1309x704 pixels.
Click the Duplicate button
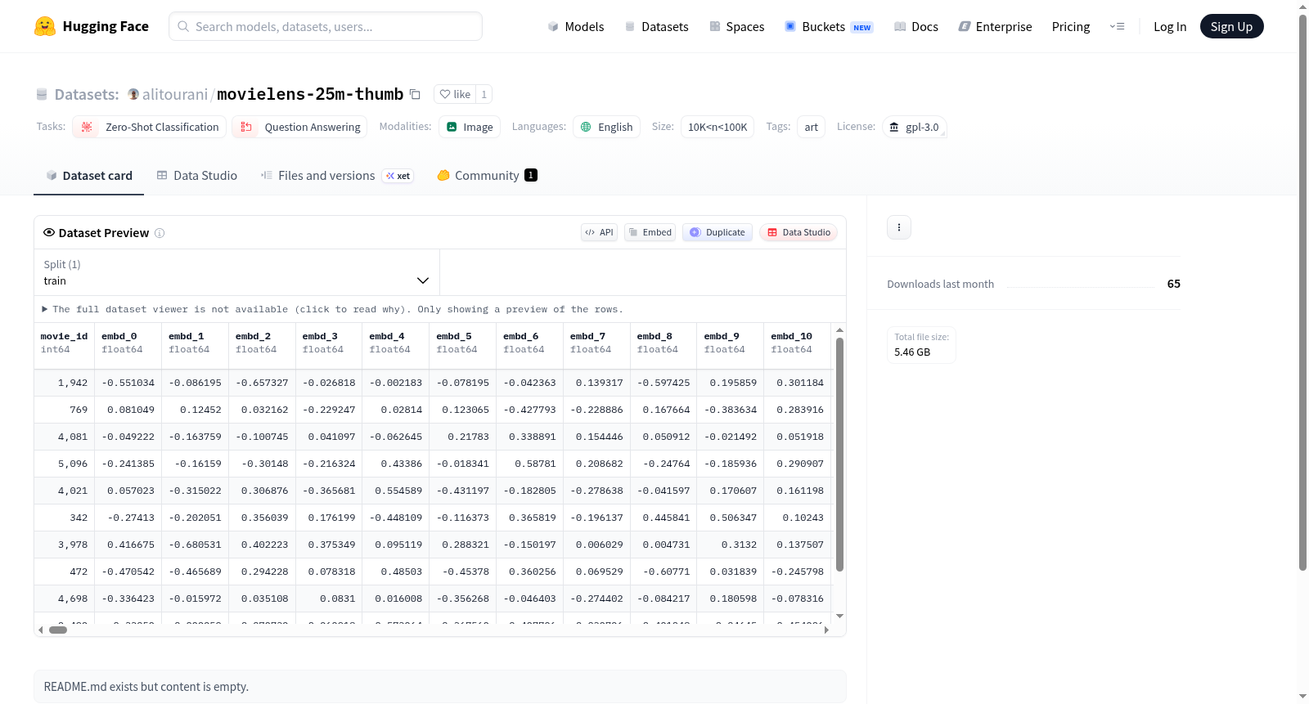click(717, 232)
